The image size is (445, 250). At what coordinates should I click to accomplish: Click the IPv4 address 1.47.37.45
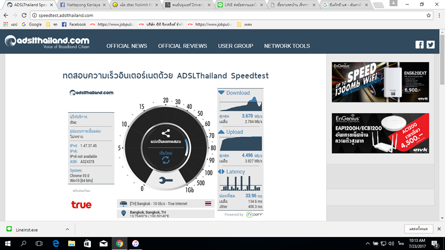(x=89, y=146)
